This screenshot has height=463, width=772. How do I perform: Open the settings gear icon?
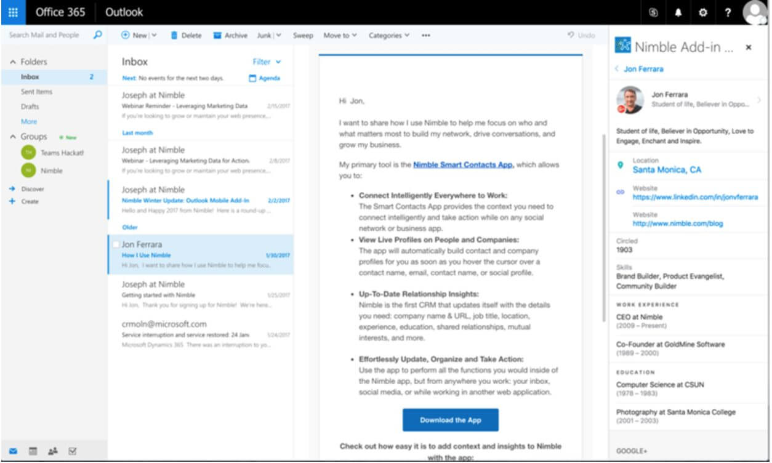click(x=702, y=12)
